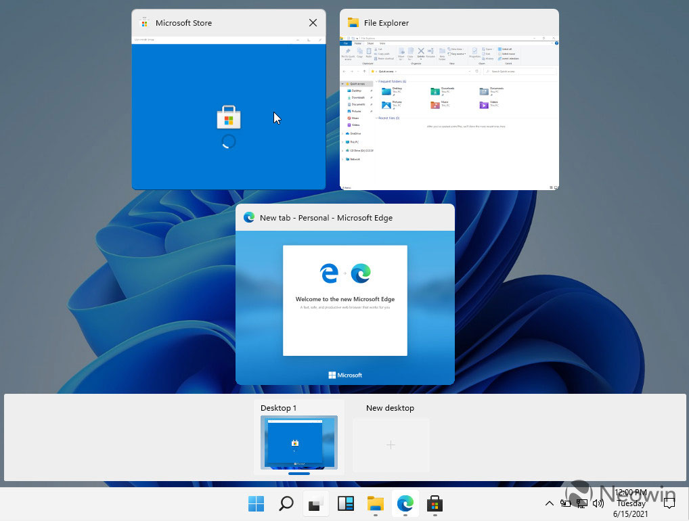
Task: Click the network icon in the system tray
Action: tap(581, 503)
